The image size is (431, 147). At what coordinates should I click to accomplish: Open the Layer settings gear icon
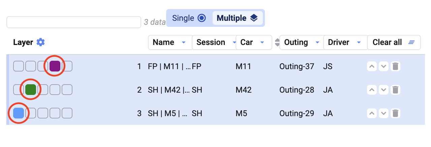tap(41, 42)
